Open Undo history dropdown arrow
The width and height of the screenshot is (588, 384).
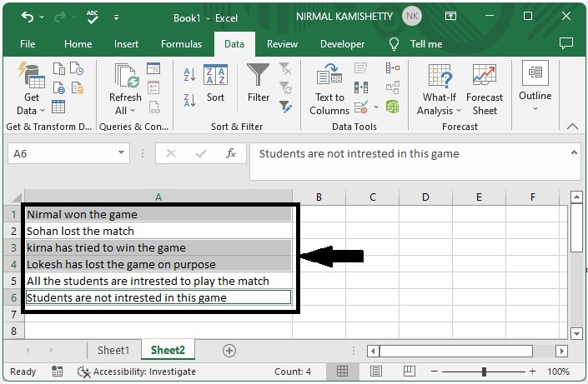[x=42, y=17]
